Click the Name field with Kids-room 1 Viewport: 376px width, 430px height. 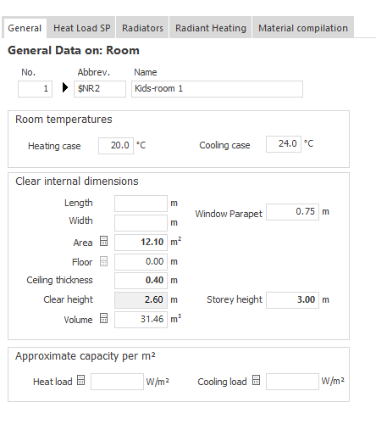[217, 89]
